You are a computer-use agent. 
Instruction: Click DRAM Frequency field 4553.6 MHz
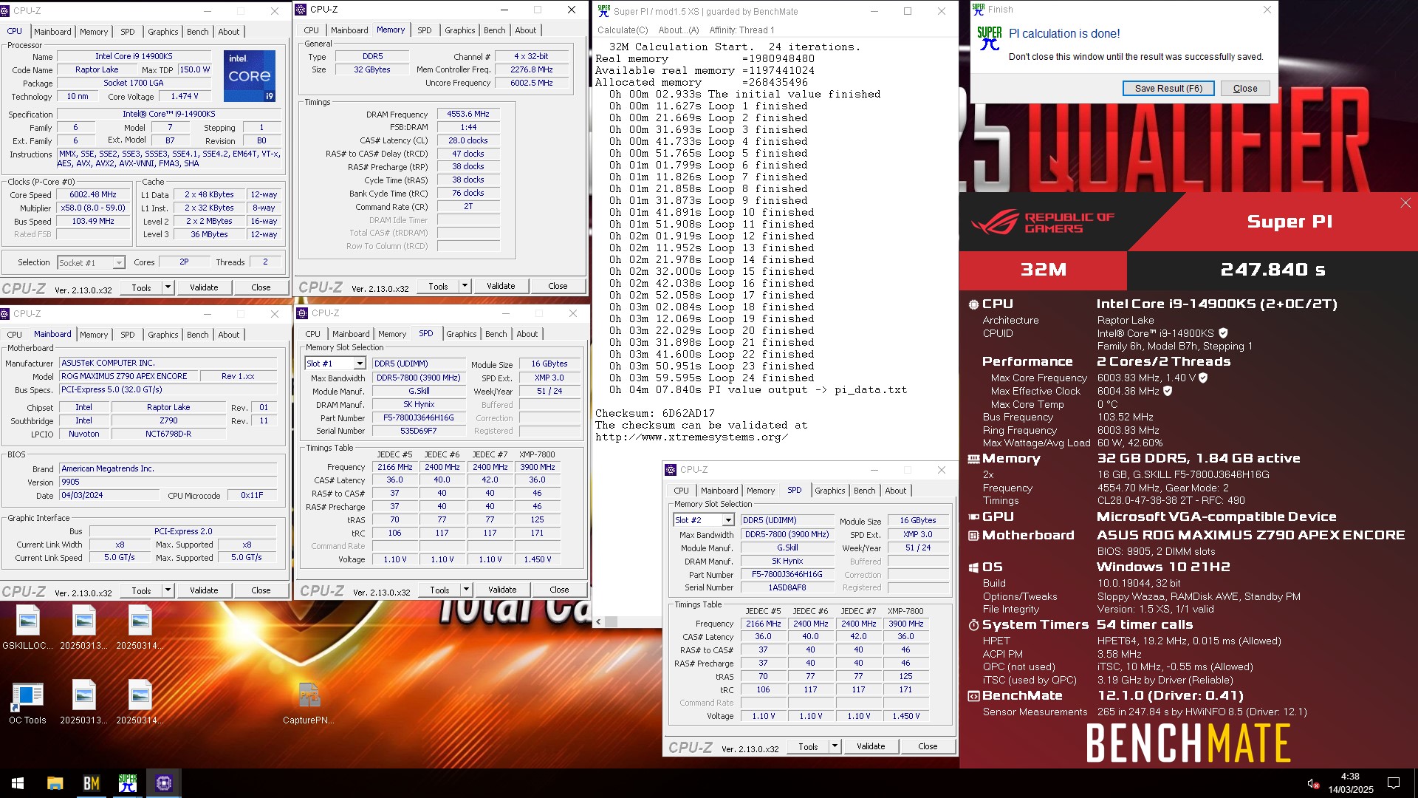pos(468,115)
